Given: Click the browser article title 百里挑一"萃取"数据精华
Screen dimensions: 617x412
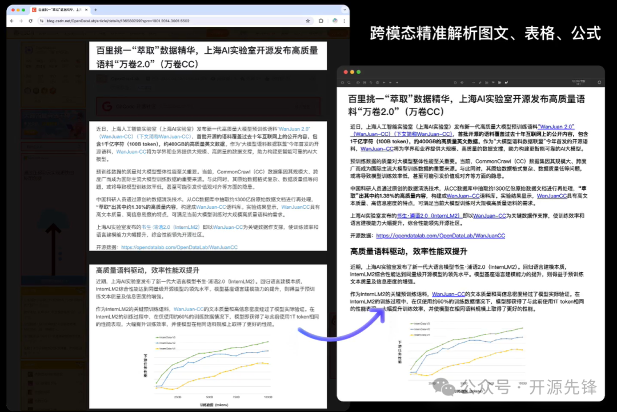Looking at the screenshot, I should pos(207,57).
